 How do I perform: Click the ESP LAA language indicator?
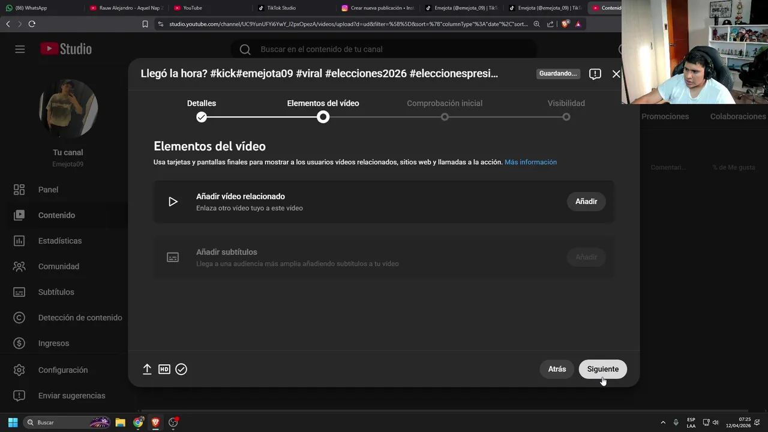tap(691, 422)
